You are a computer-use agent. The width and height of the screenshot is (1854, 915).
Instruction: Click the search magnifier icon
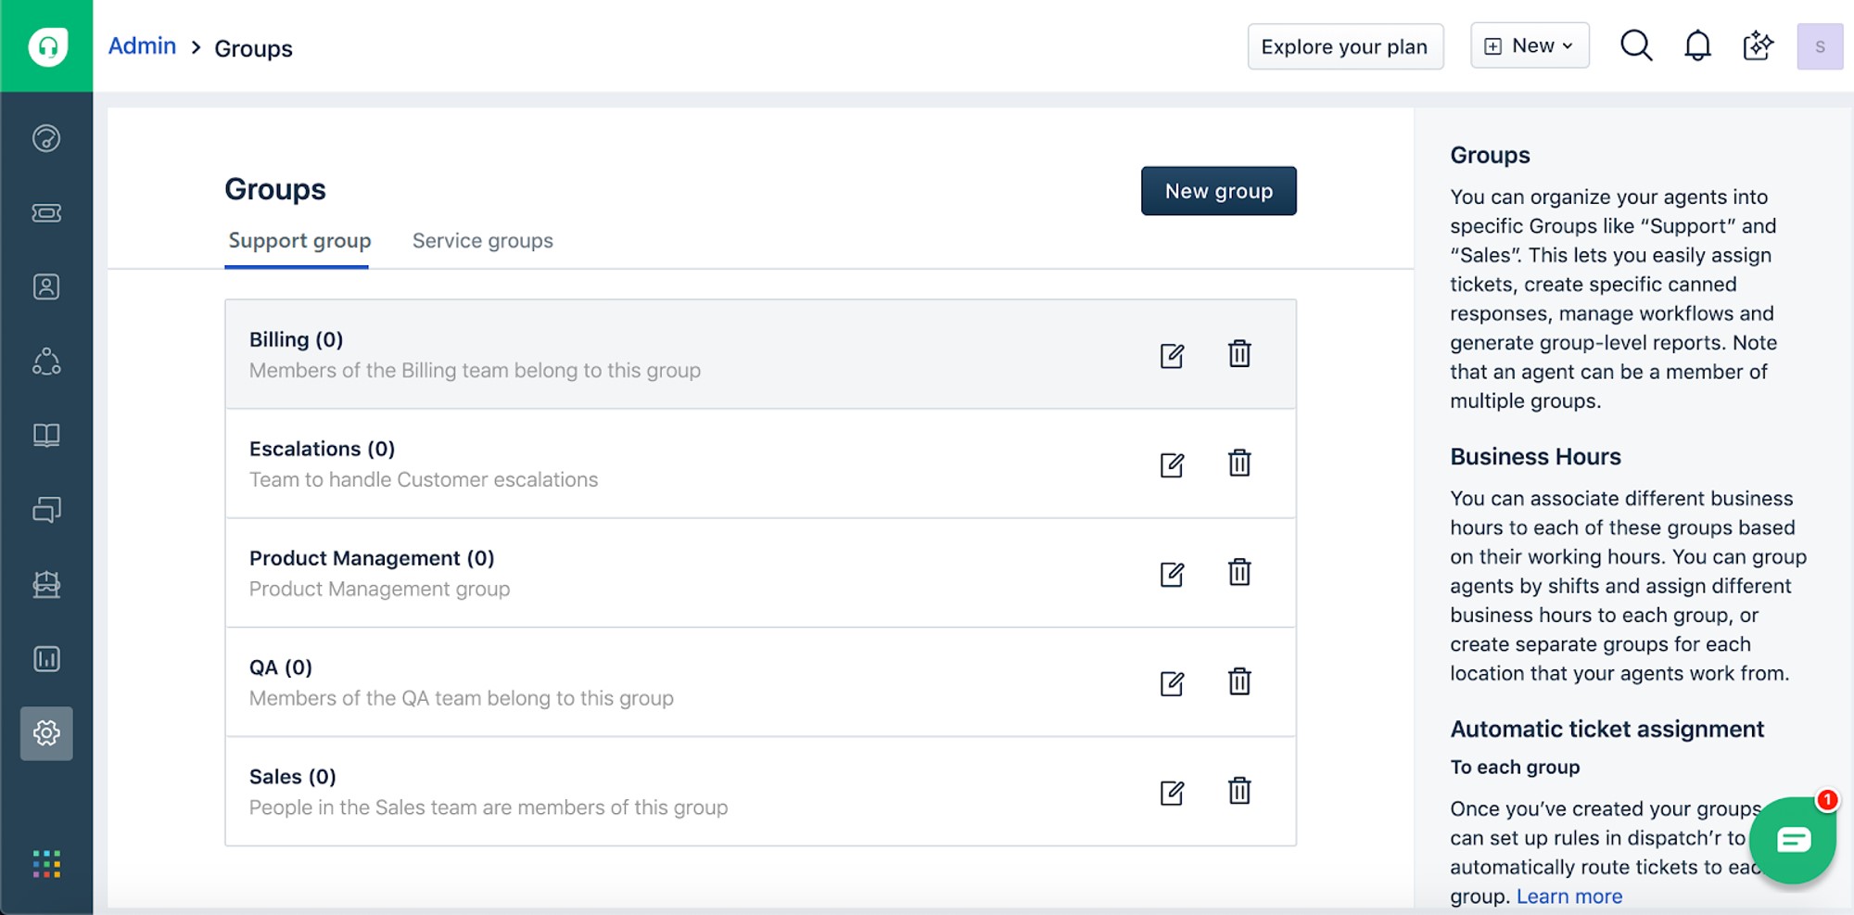1636,45
